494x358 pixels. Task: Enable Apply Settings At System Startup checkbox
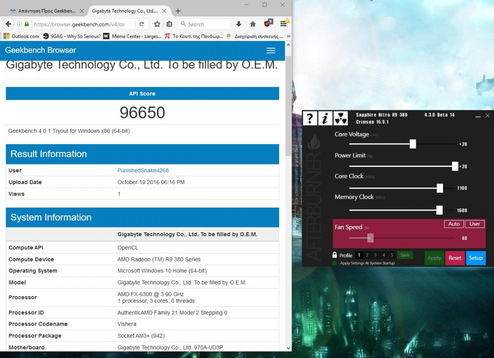[335, 263]
